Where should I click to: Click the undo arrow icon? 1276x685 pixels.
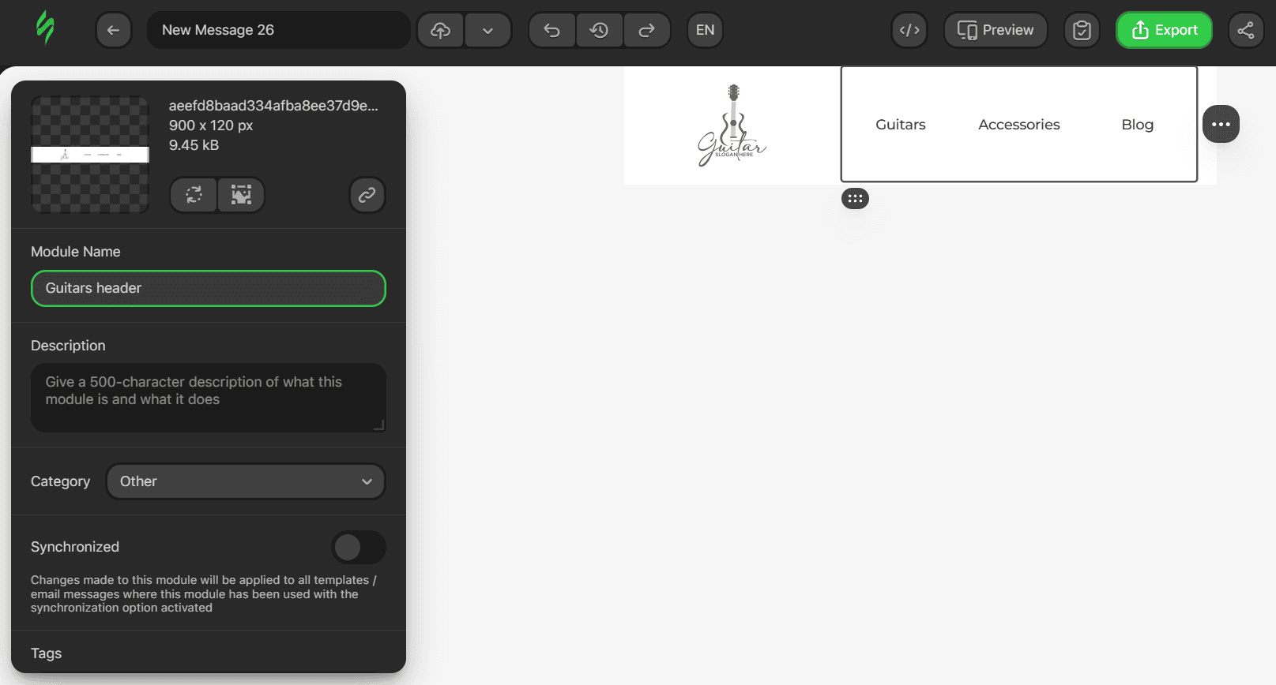[x=551, y=30]
